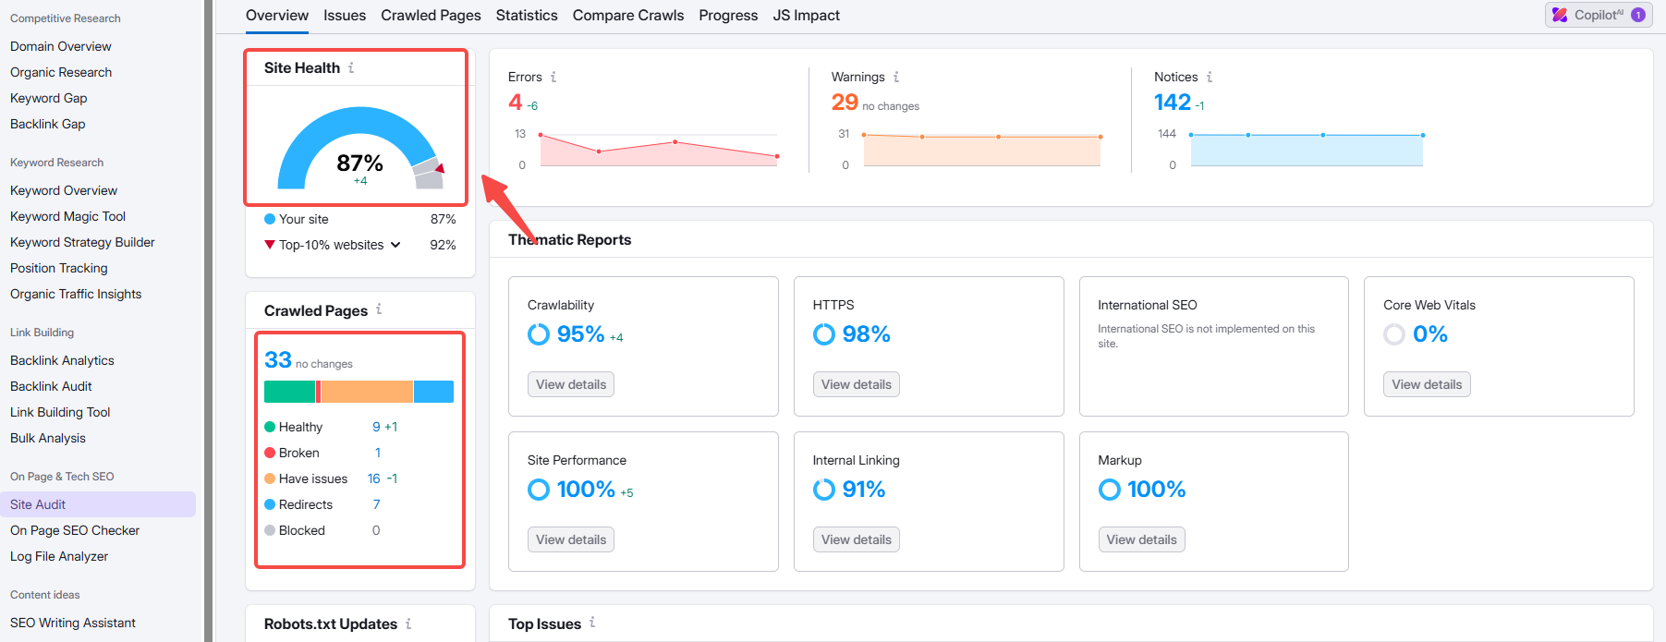Click the info icon next to Errors
Image resolution: width=1666 pixels, height=642 pixels.
pyautogui.click(x=553, y=77)
